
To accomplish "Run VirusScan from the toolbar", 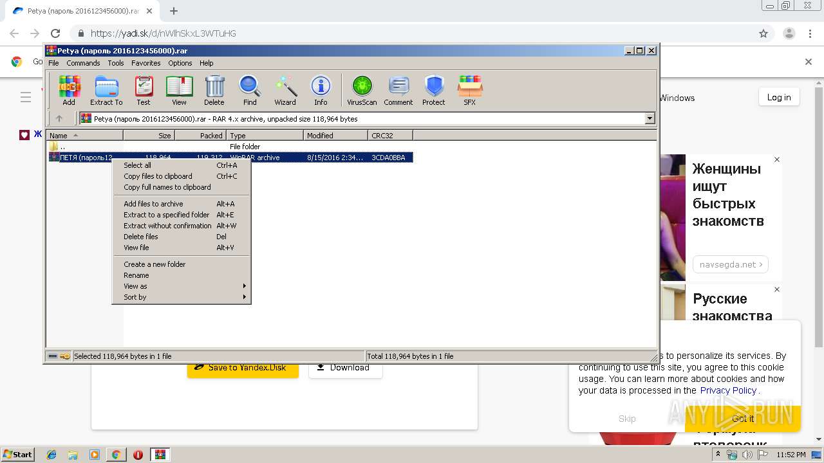I will click(362, 90).
